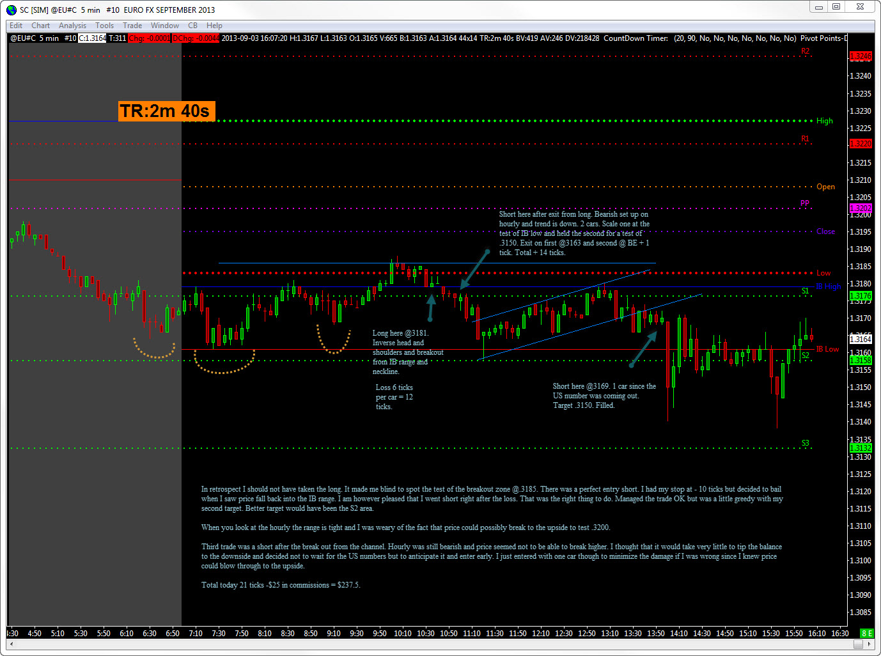Screen dimensions: 881x656
Task: Open the Edit menu
Action: point(16,26)
